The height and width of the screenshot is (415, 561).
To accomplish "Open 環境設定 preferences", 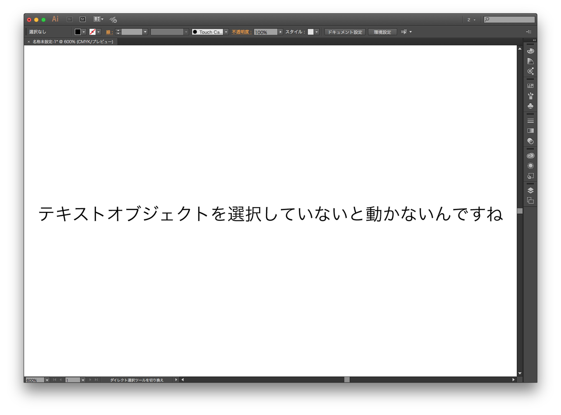I will tap(382, 32).
